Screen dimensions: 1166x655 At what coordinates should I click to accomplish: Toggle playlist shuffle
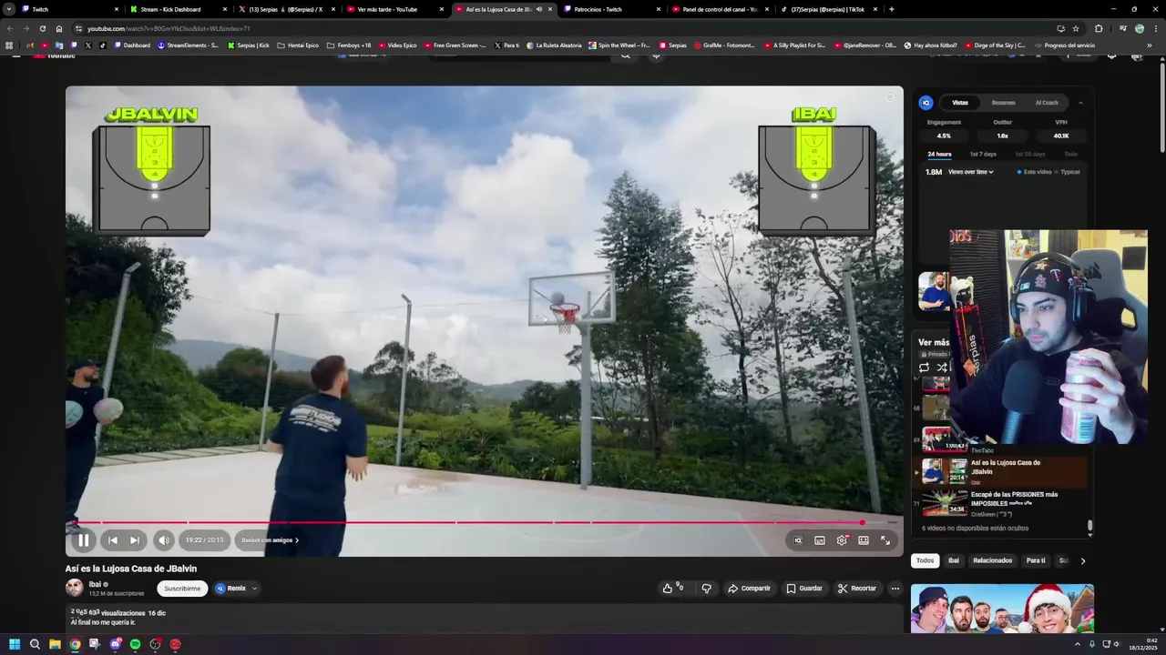[x=941, y=368]
